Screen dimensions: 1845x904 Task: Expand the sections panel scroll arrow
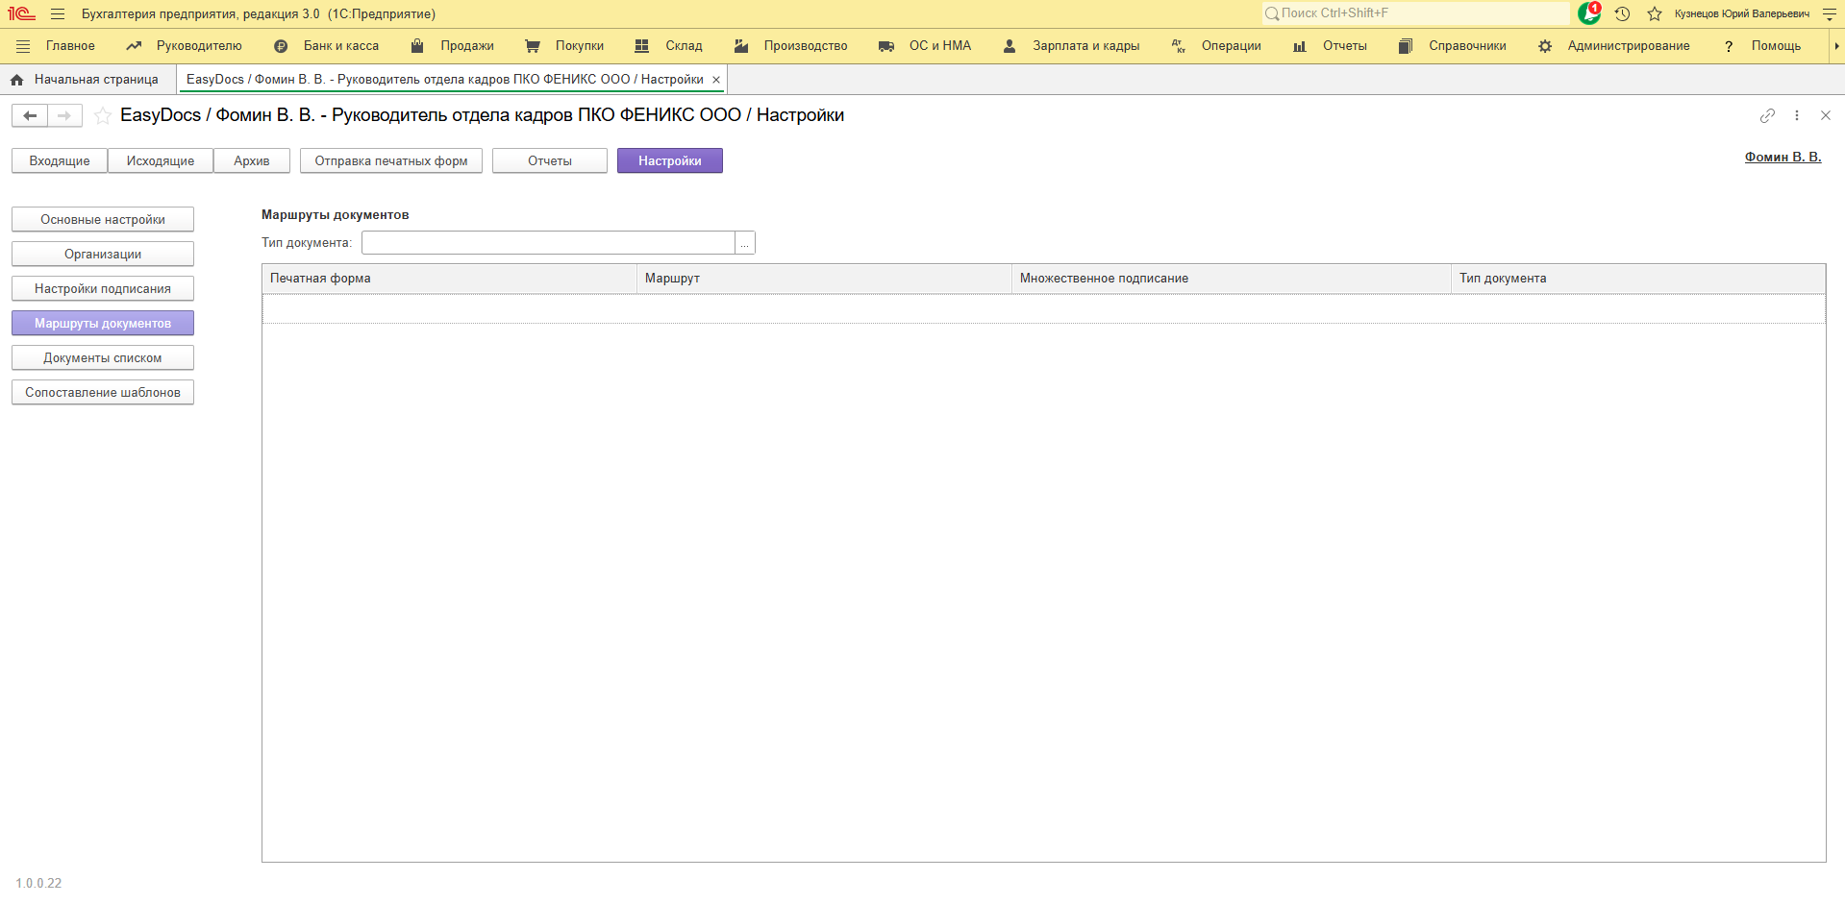[1836, 46]
